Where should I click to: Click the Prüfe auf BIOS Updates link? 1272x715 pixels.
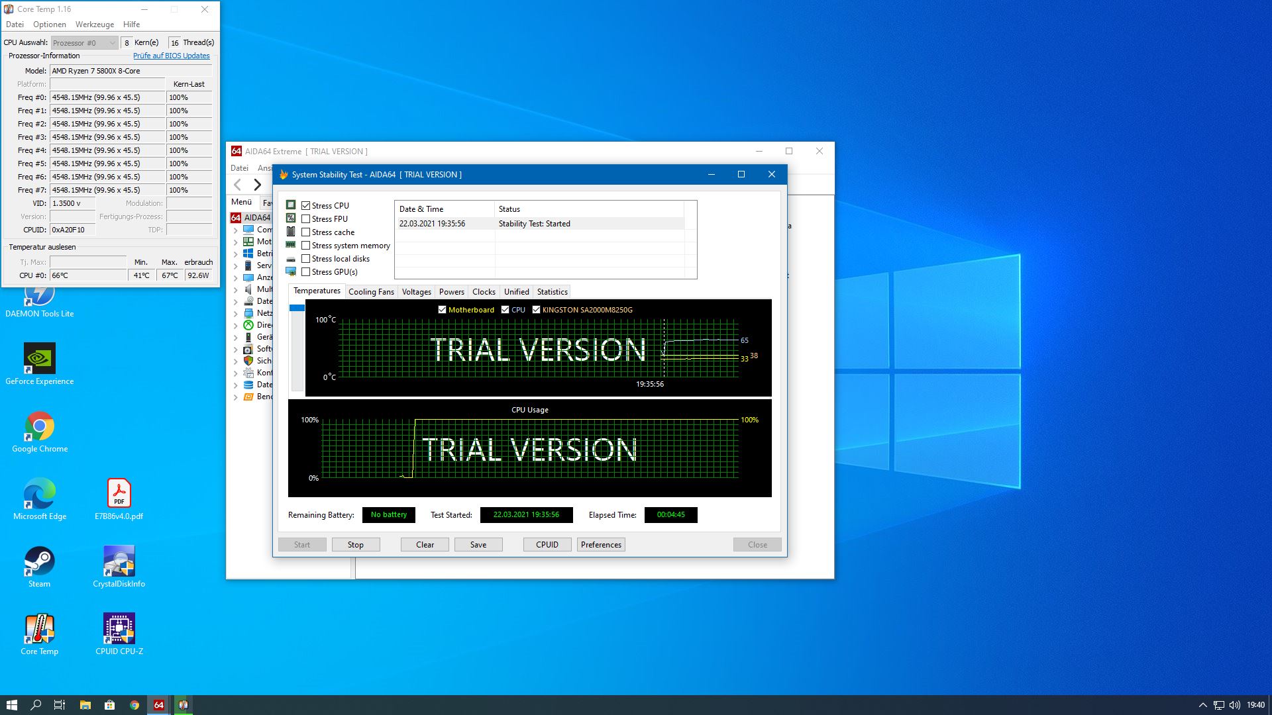tap(171, 56)
